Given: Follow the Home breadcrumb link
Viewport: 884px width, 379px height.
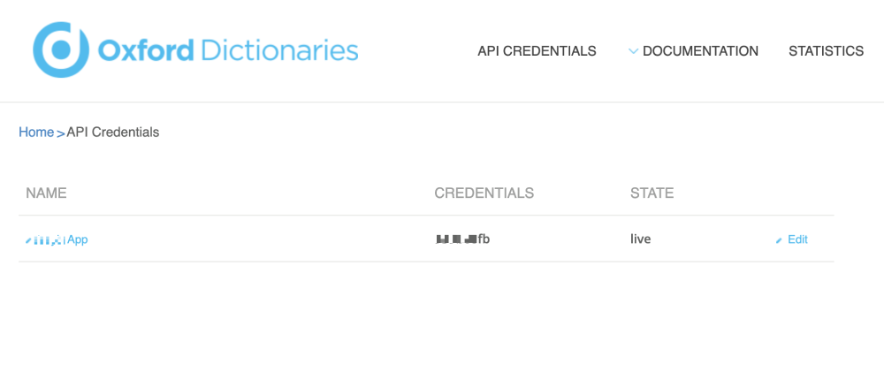Looking at the screenshot, I should [36, 133].
